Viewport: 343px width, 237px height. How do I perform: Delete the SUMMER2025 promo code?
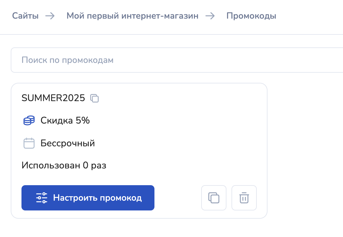244,198
